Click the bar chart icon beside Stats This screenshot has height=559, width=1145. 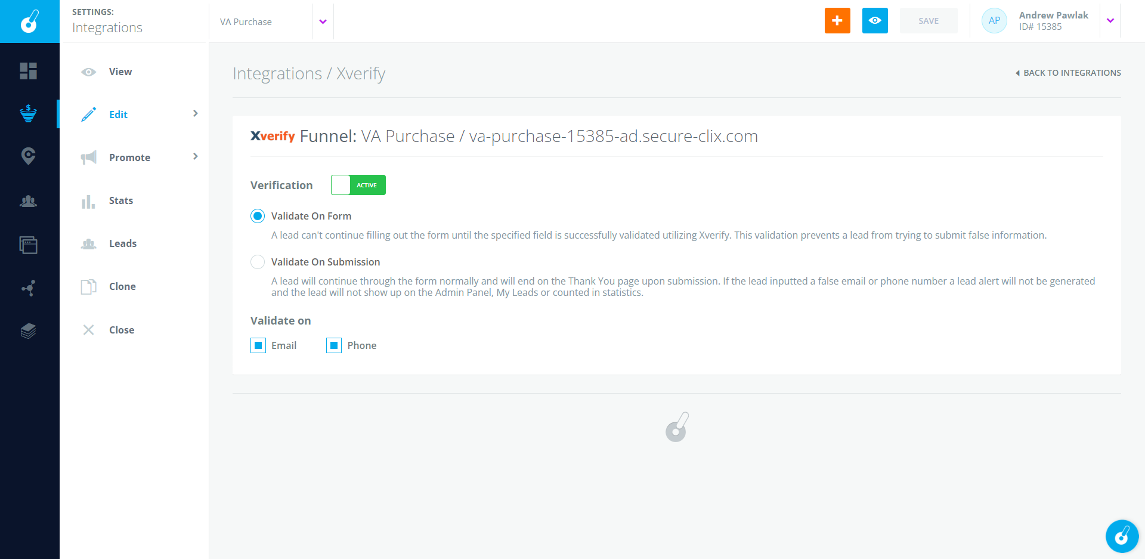click(88, 202)
